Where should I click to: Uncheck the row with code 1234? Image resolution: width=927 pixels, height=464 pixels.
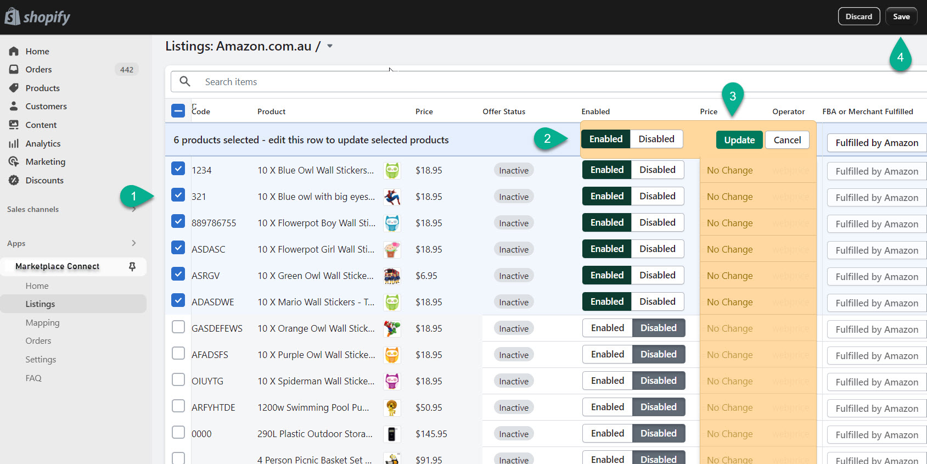tap(178, 168)
